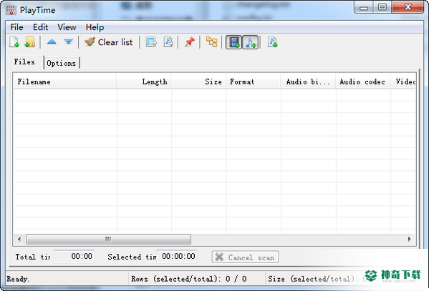Sort by the Length column header
Viewport: 429px width, 291px height.
tap(144, 82)
